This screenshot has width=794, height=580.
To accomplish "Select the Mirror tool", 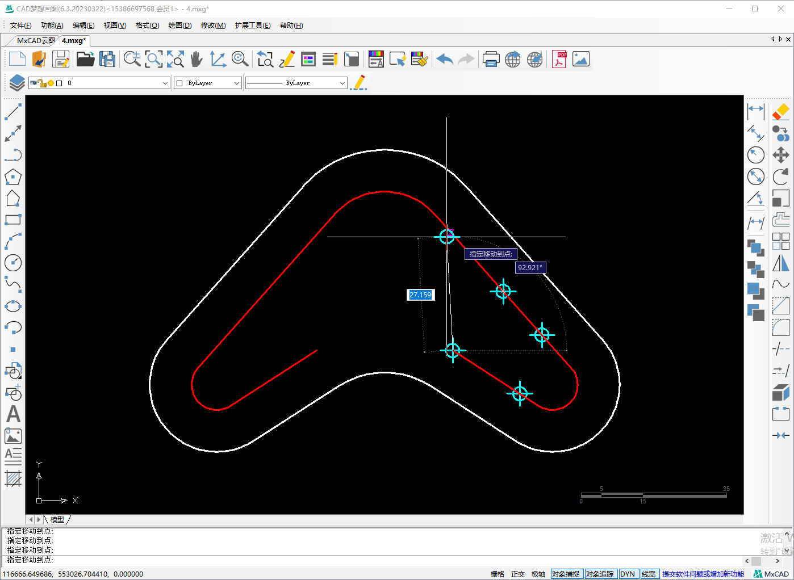I will pos(781,263).
